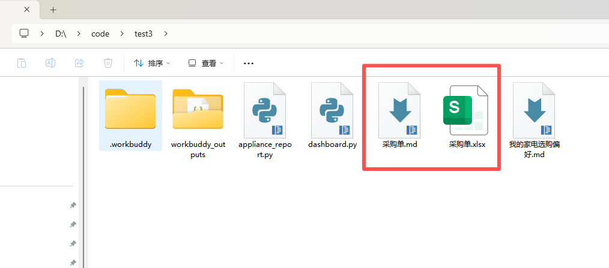Screen dimensions: 609x268
Task: Select the 采购单.xlsx spreadsheet file icon
Action: tap(465, 110)
